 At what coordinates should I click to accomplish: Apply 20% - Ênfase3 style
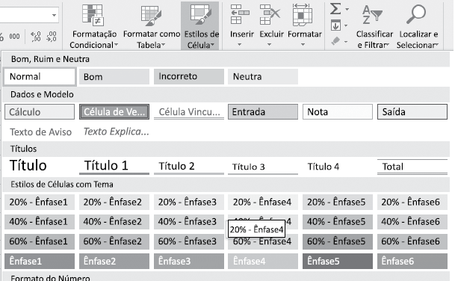click(189, 202)
